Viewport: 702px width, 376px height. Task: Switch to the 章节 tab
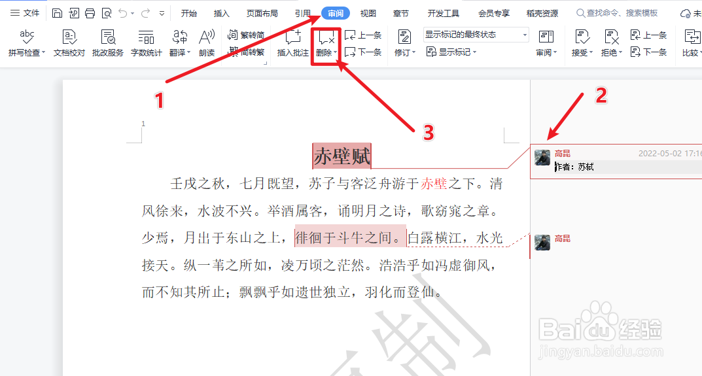pyautogui.click(x=400, y=14)
